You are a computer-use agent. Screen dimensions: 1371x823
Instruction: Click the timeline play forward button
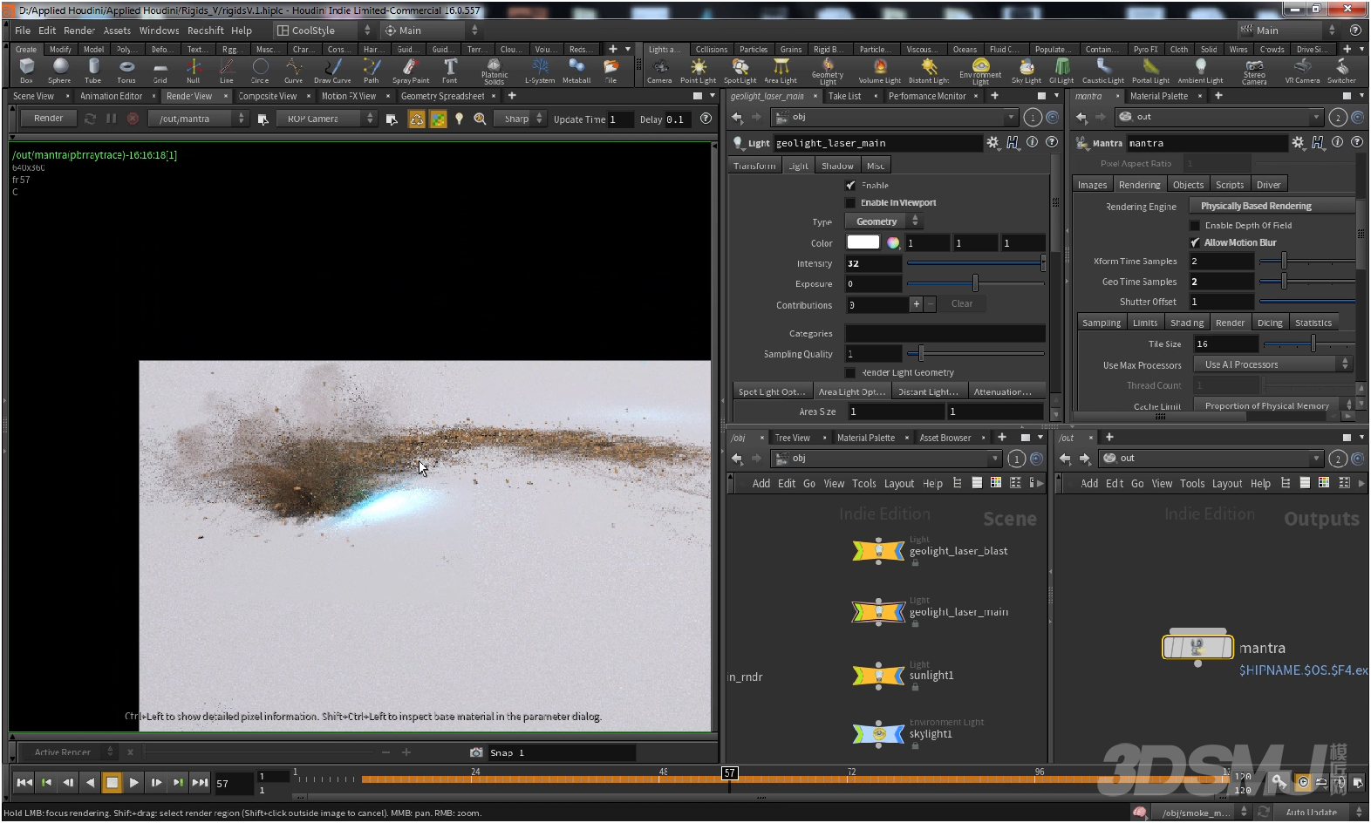133,782
